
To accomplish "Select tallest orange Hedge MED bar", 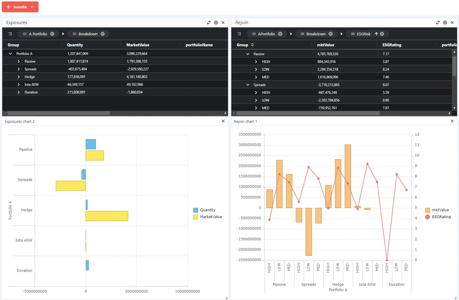I will [348, 176].
